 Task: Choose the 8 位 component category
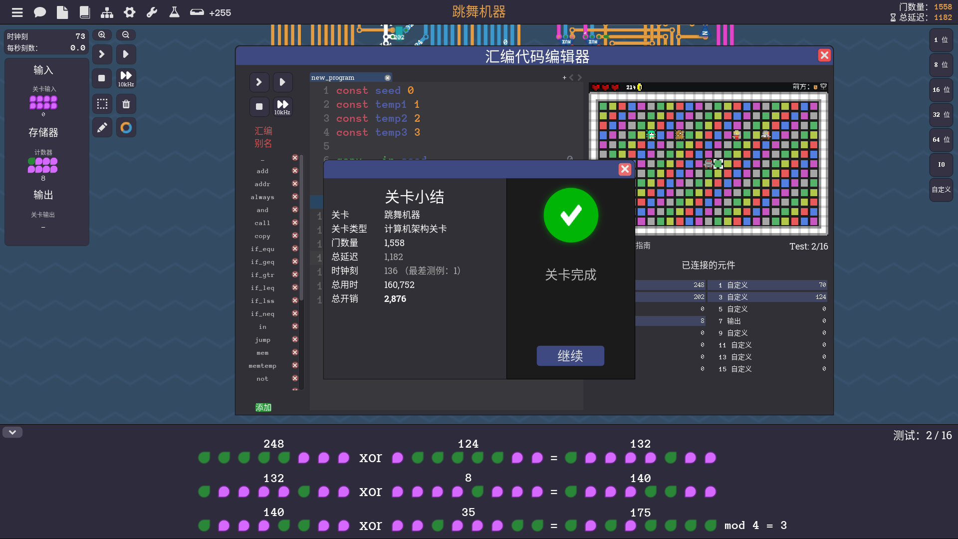coord(941,65)
